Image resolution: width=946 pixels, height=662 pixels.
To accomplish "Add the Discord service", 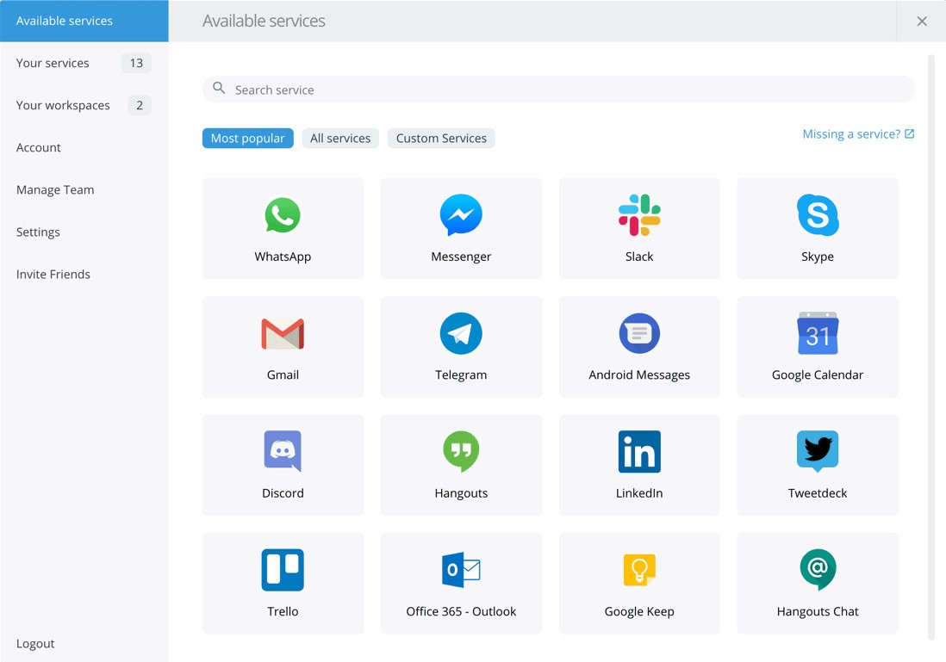I will click(283, 465).
